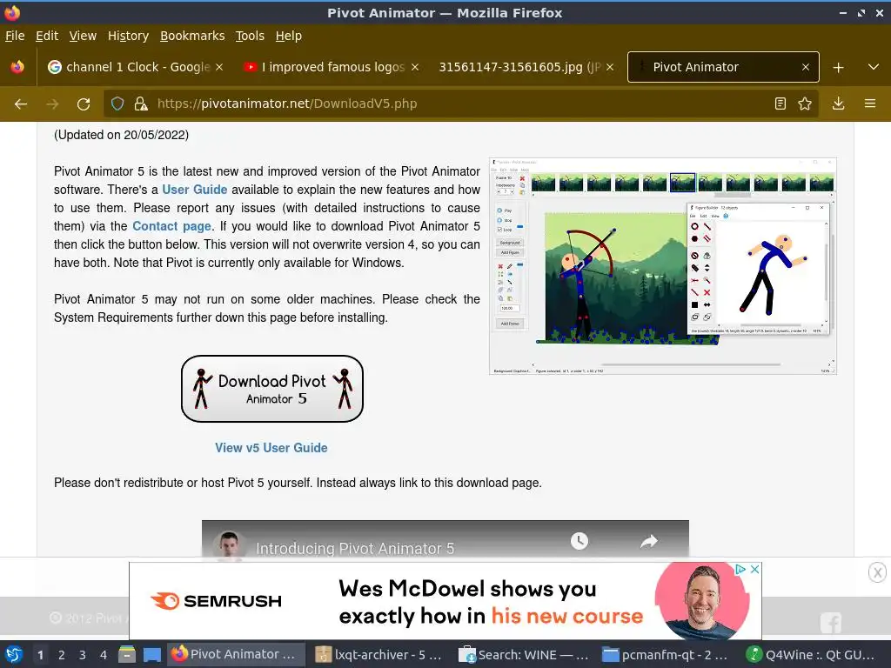The height and width of the screenshot is (668, 891).
Task: Dismiss the bottom banner round X
Action: pos(877,572)
